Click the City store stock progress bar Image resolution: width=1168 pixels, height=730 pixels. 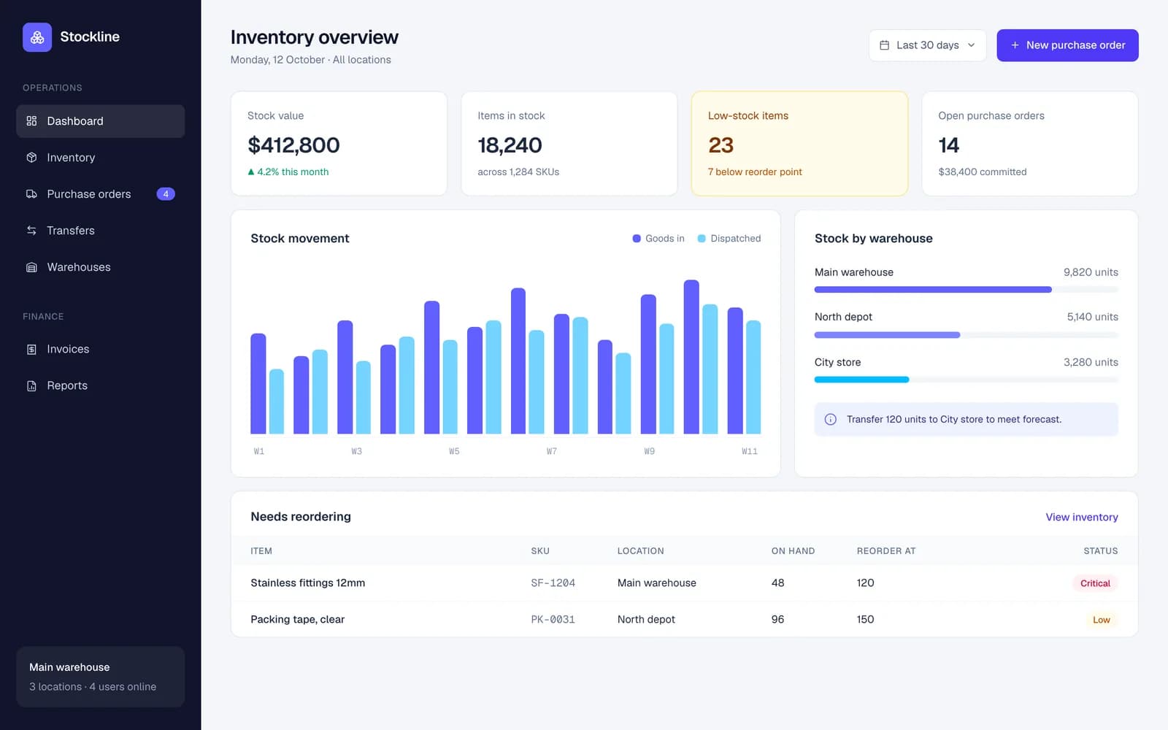tap(966, 380)
